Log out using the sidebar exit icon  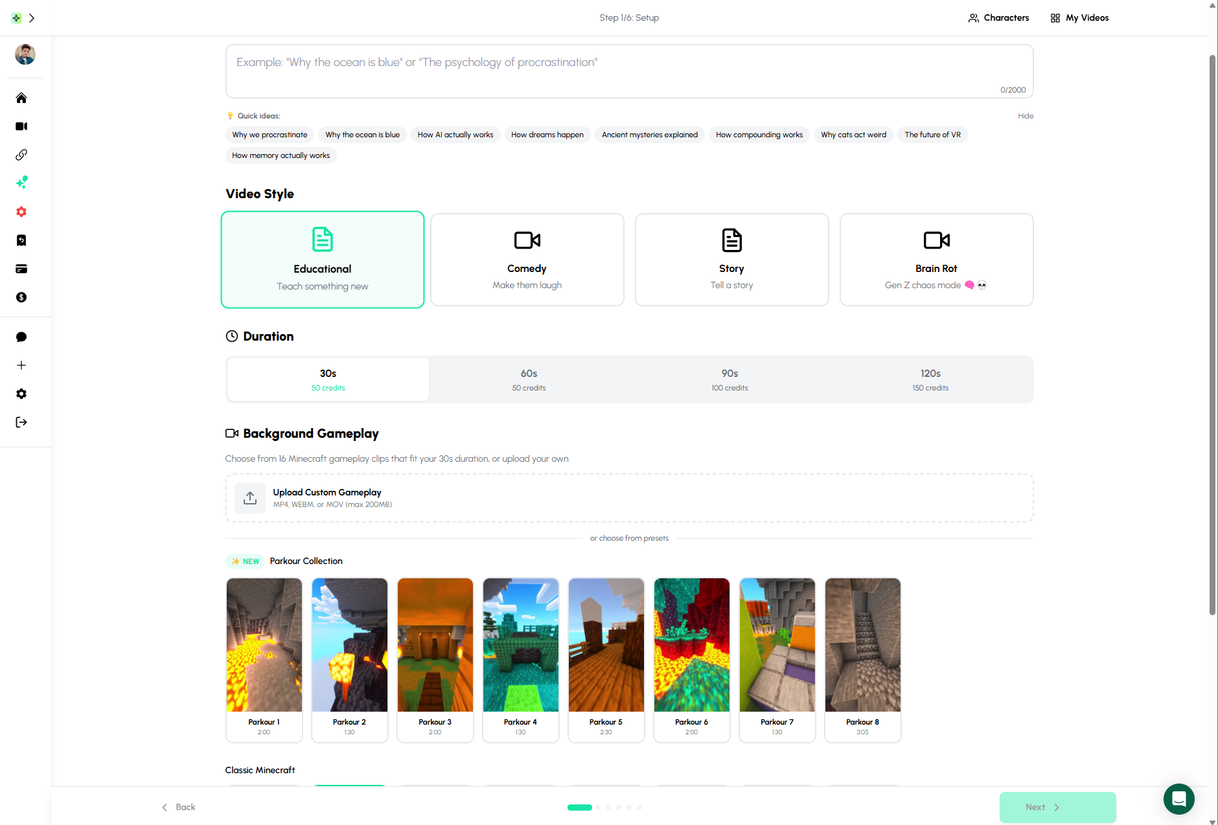click(x=21, y=422)
